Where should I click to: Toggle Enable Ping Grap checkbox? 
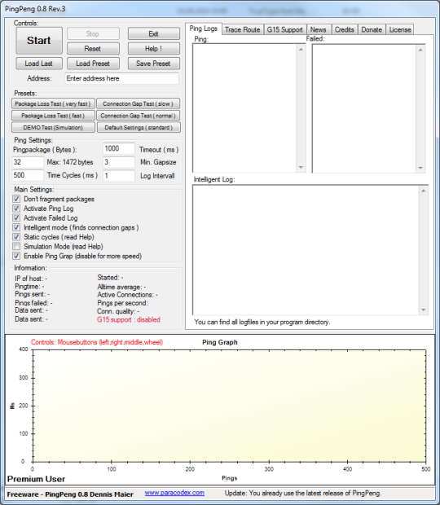click(x=16, y=256)
